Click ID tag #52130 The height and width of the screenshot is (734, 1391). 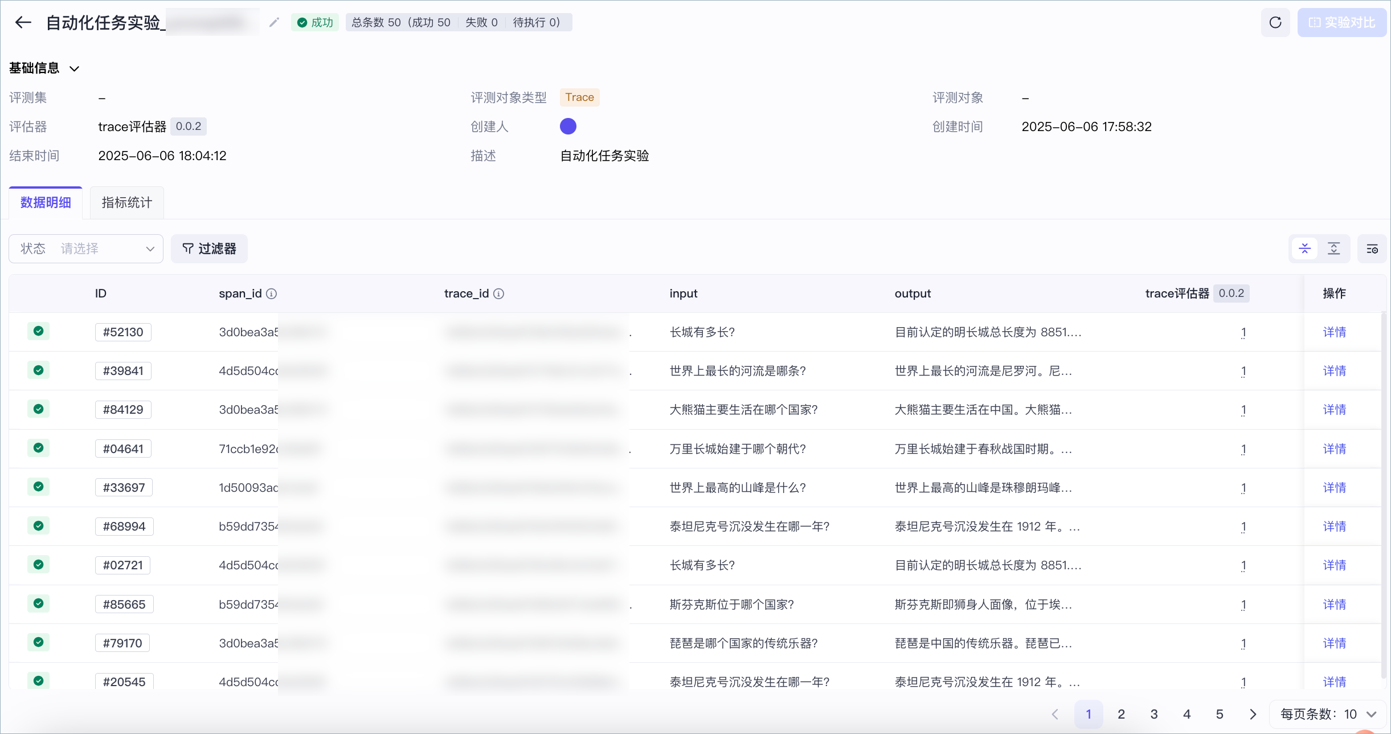click(123, 332)
